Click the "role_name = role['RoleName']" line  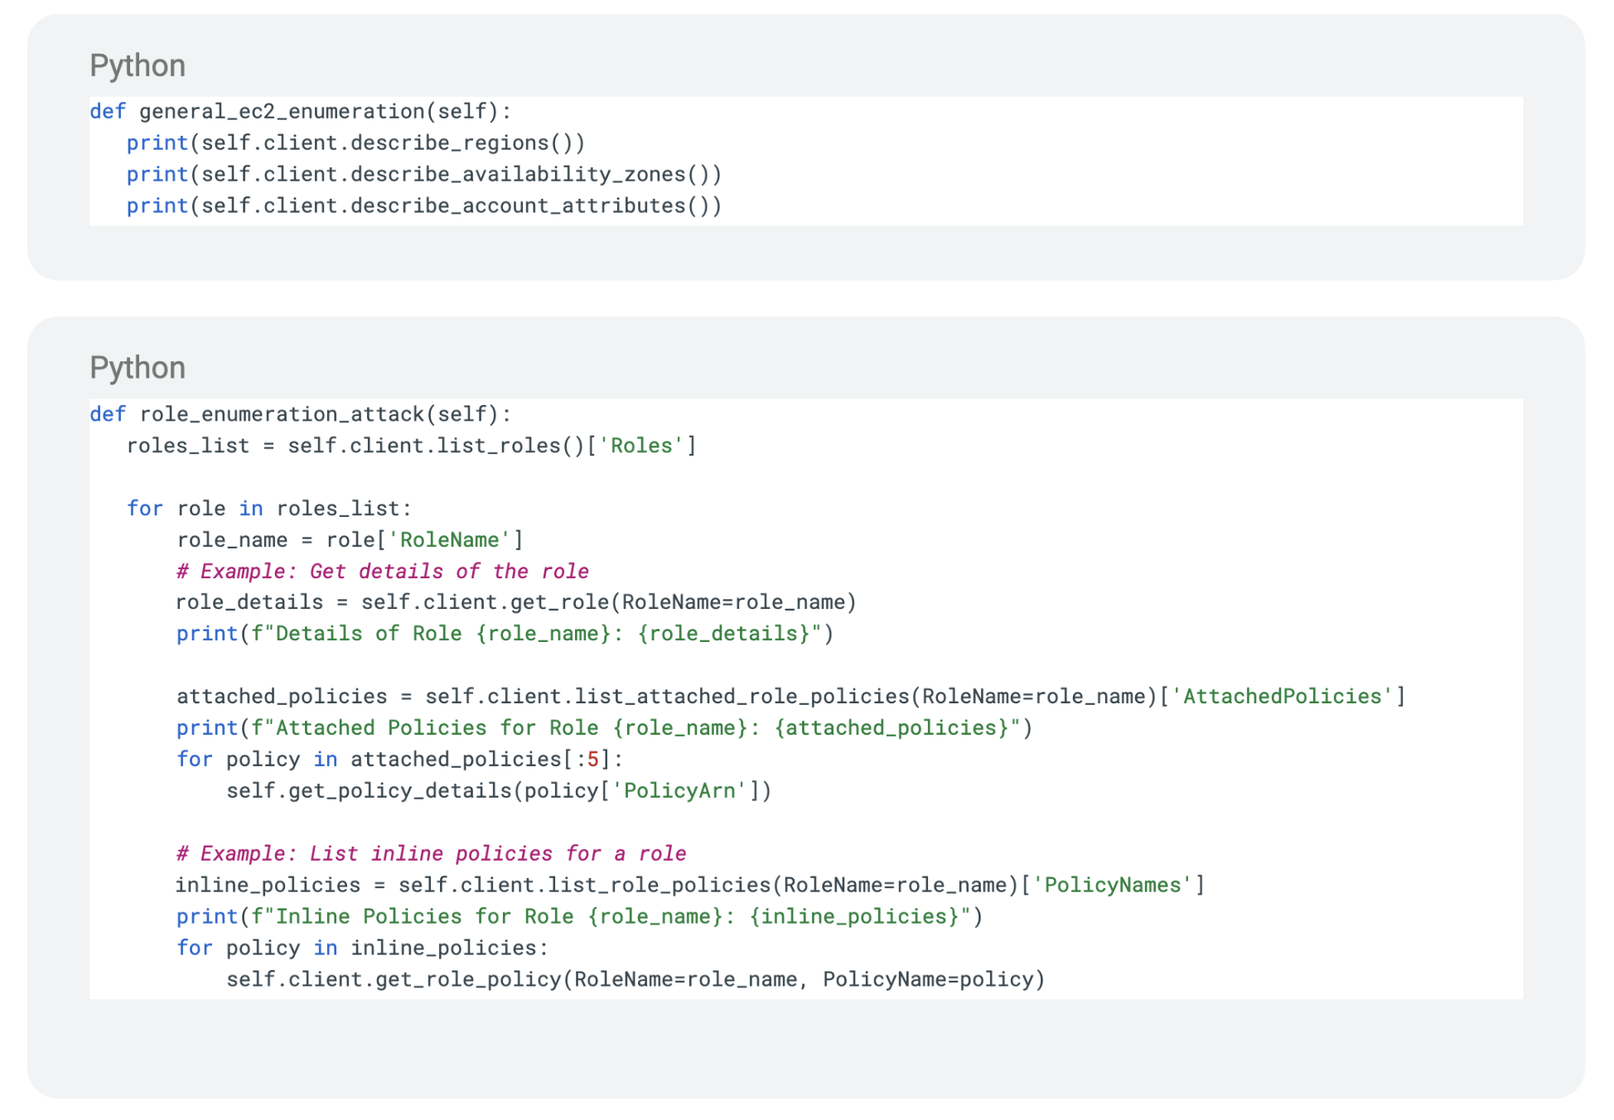coord(350,540)
